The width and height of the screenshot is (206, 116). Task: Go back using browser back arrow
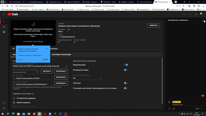pos(3,6)
